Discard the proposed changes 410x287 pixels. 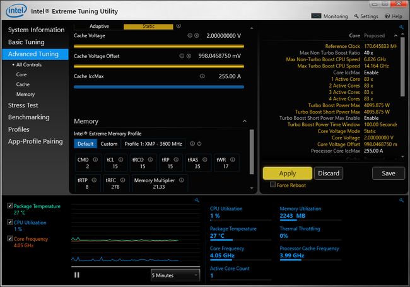point(329,173)
